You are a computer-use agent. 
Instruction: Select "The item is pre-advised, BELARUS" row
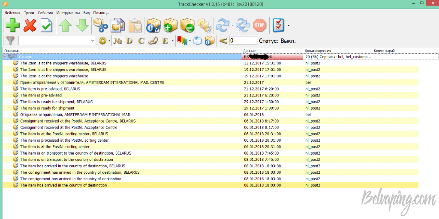210,89
